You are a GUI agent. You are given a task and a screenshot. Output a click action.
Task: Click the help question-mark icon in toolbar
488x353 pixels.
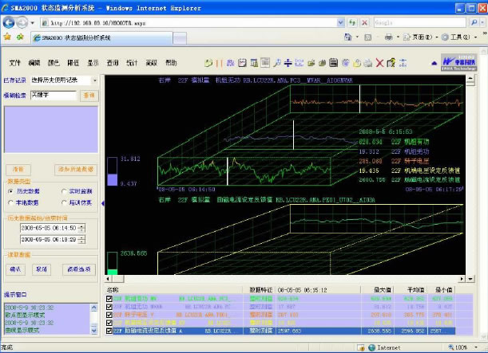(x=391, y=63)
